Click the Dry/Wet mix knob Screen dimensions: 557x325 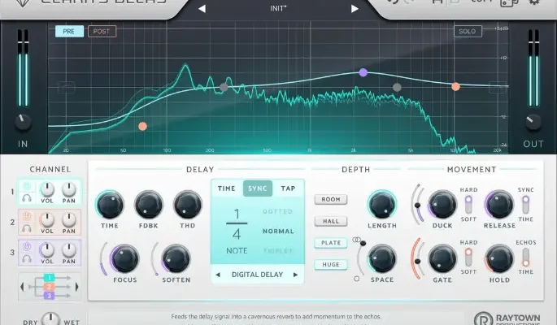click(x=50, y=319)
